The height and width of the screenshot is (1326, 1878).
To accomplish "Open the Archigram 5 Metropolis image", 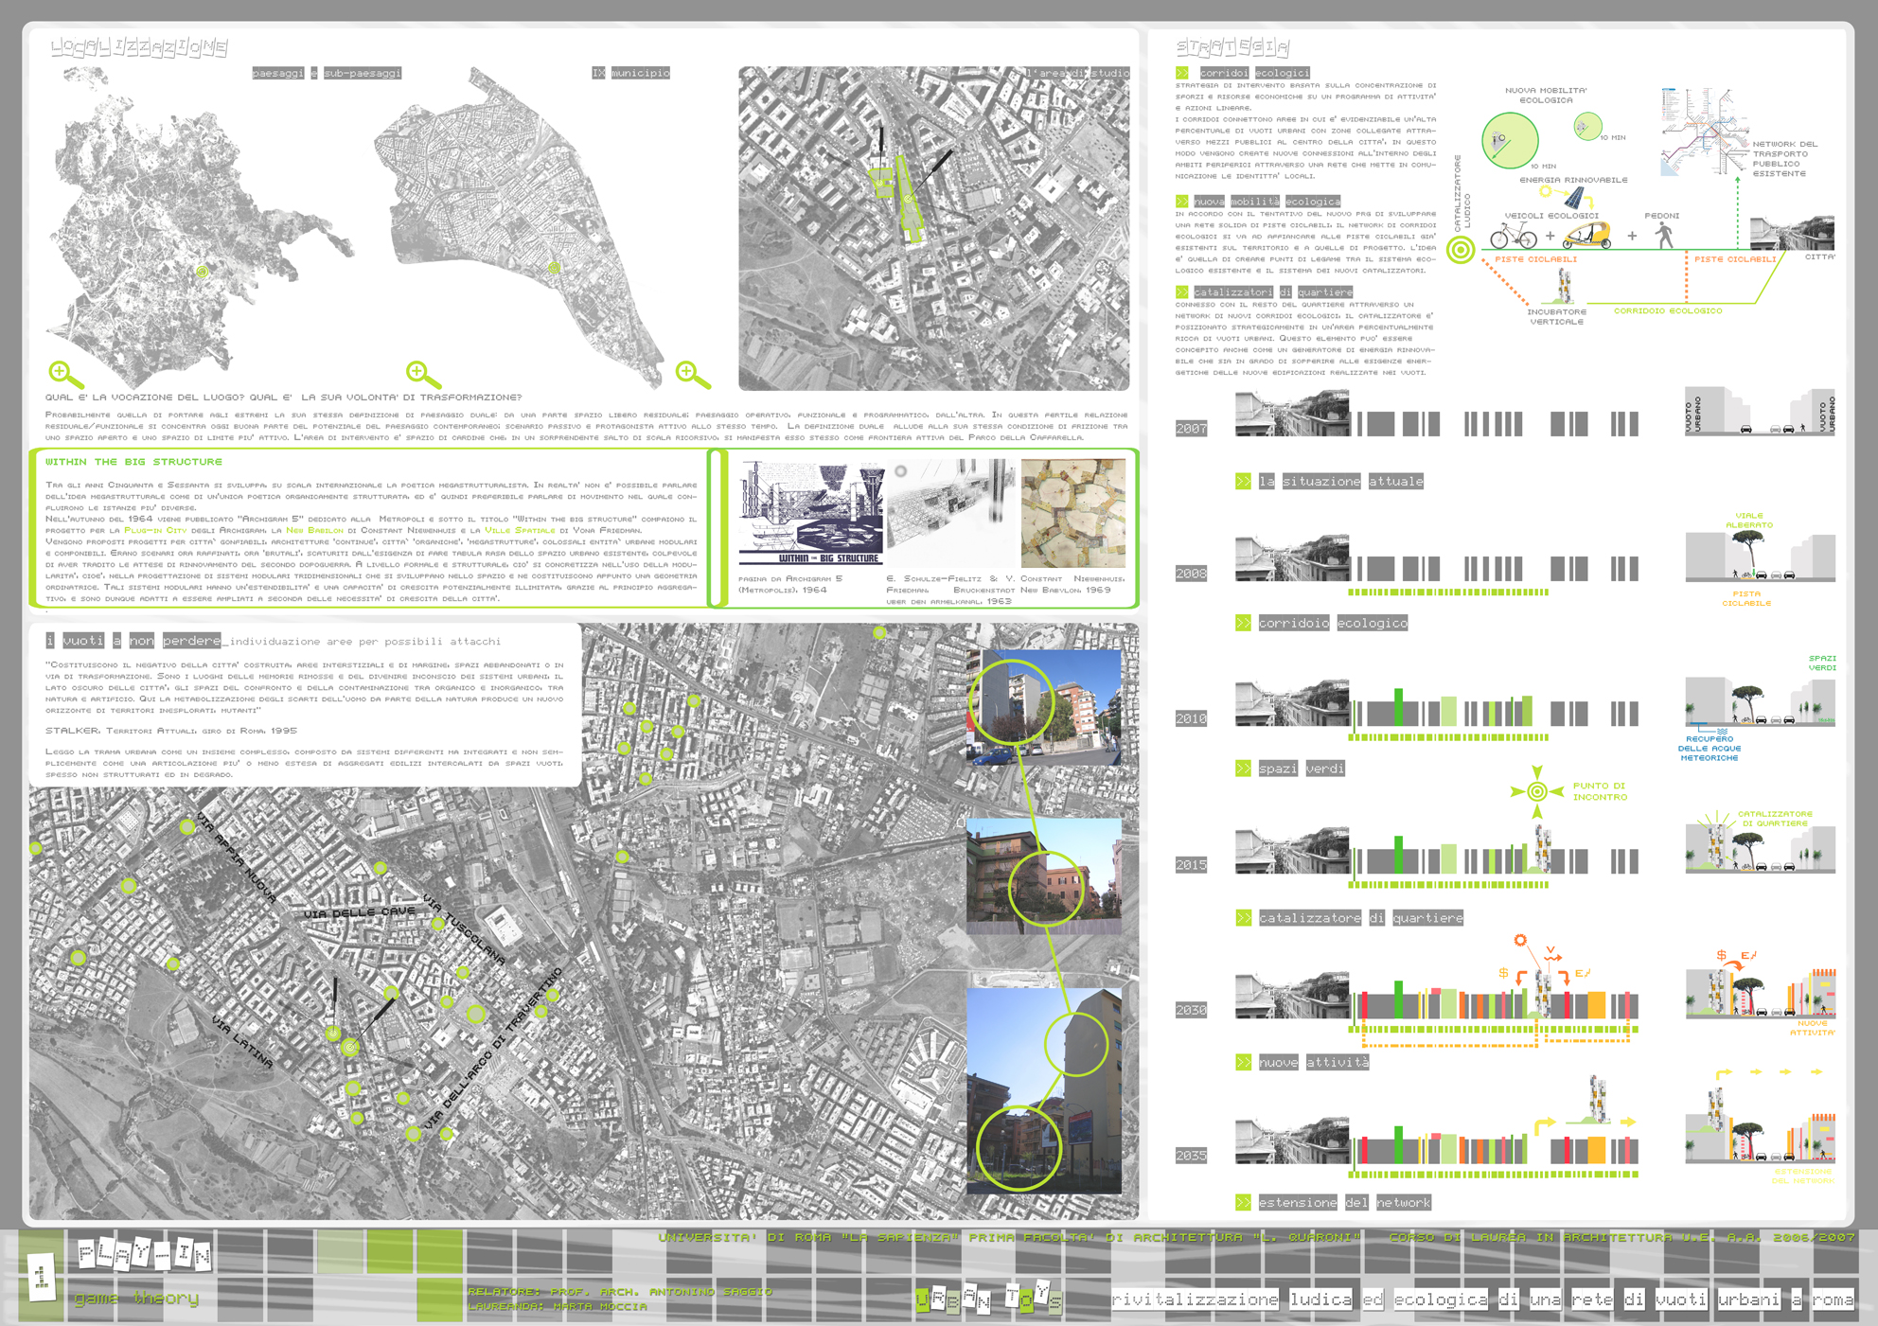I will (x=810, y=512).
